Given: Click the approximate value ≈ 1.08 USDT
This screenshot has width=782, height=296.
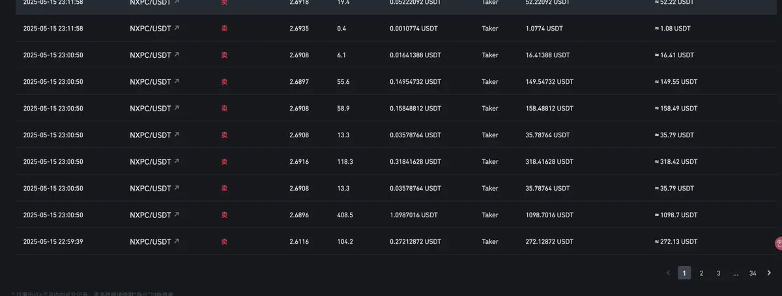Looking at the screenshot, I should (673, 29).
